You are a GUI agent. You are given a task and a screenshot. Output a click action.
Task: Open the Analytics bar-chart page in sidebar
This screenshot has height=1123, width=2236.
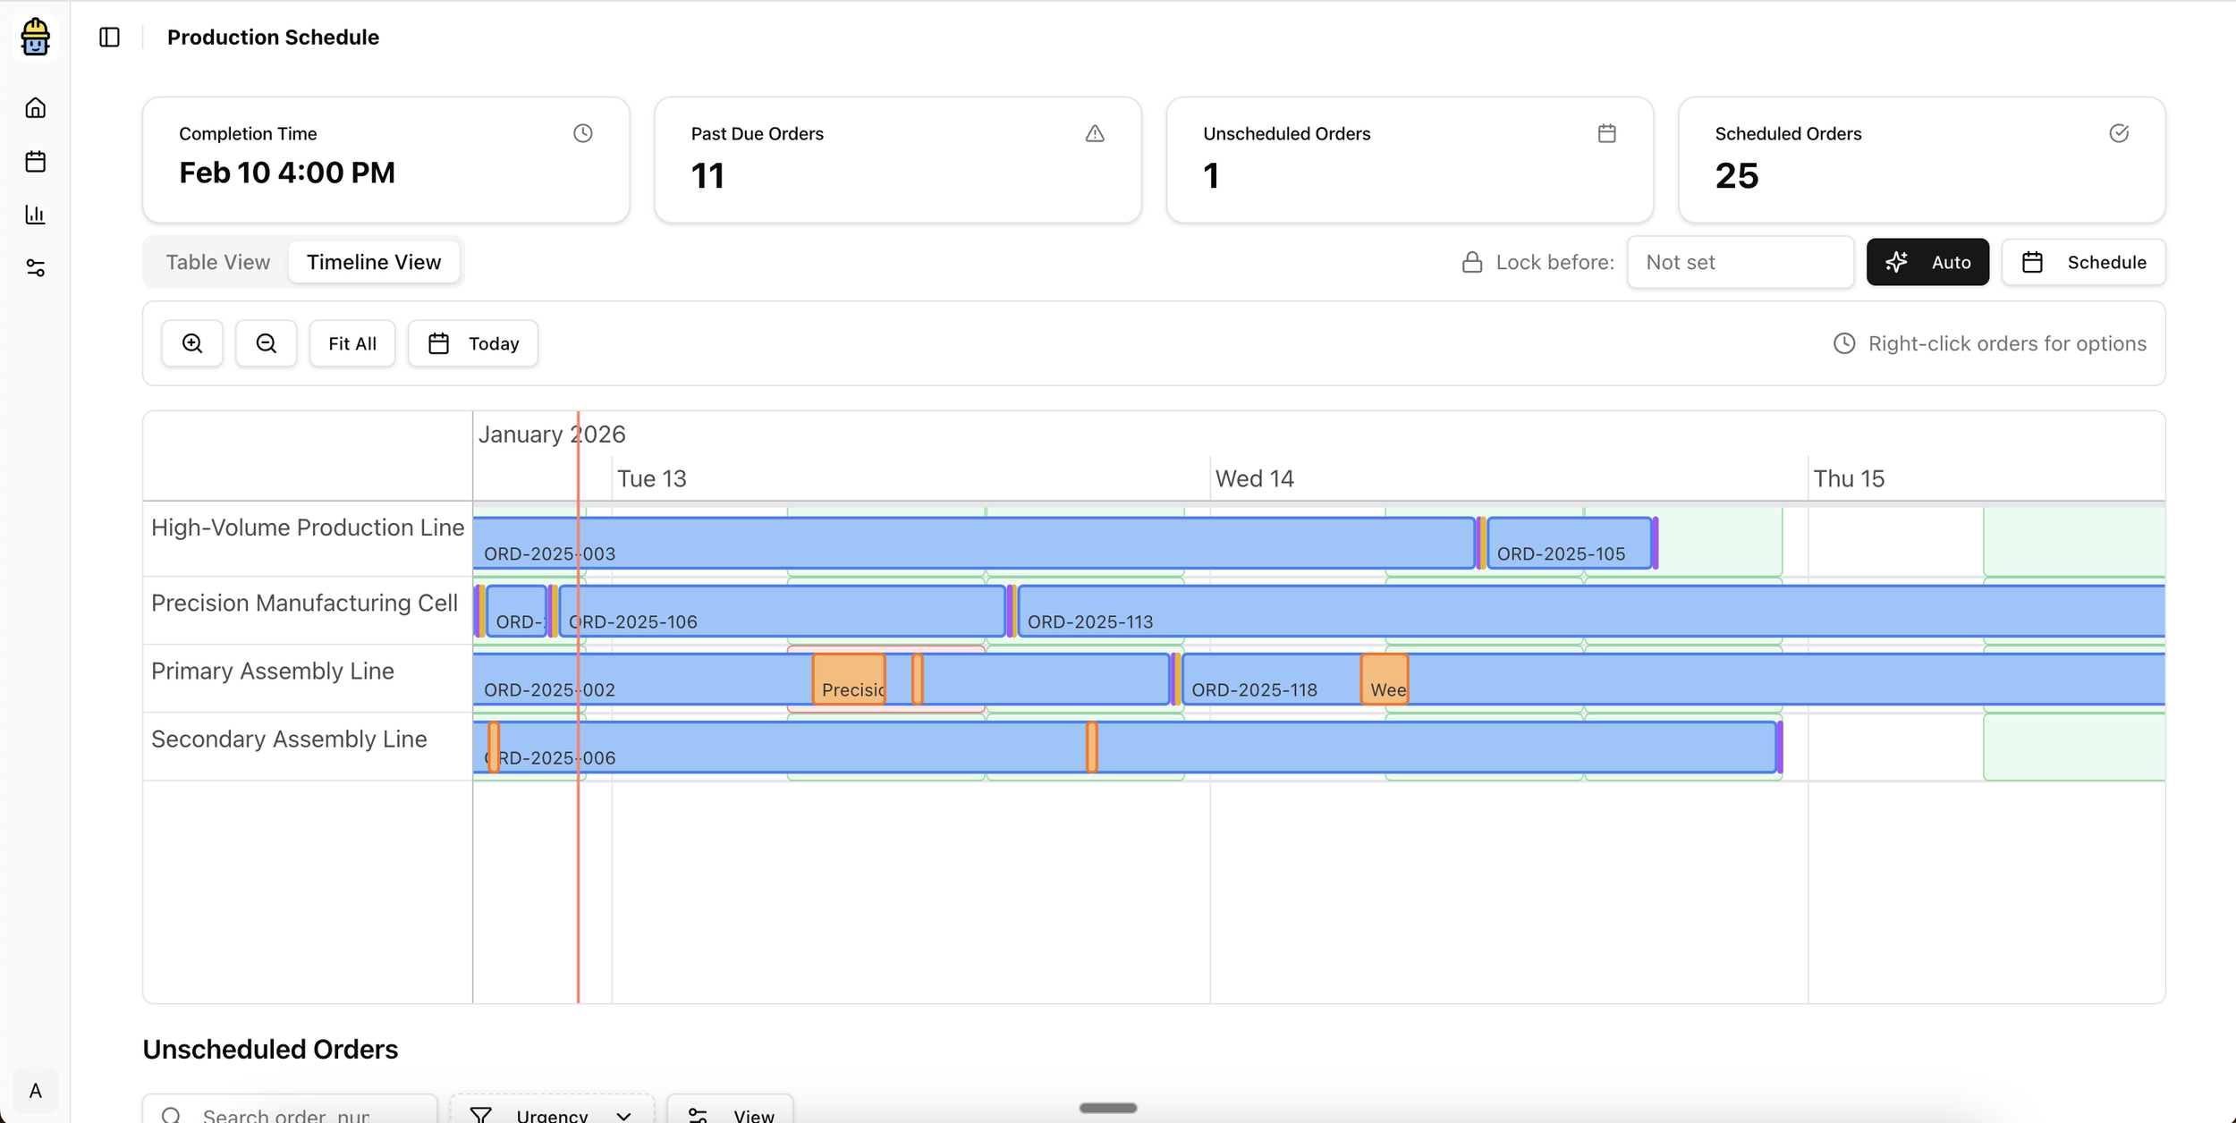(35, 215)
